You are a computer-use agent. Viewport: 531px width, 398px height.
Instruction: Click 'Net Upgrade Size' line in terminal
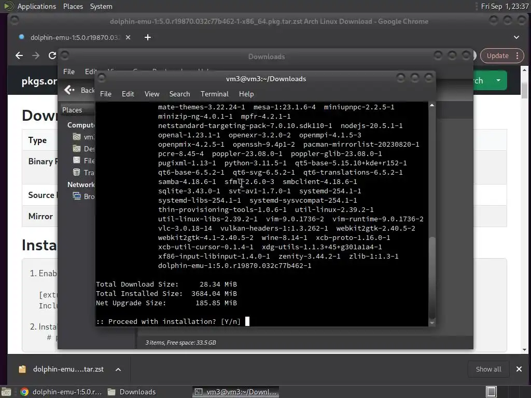[x=166, y=303]
